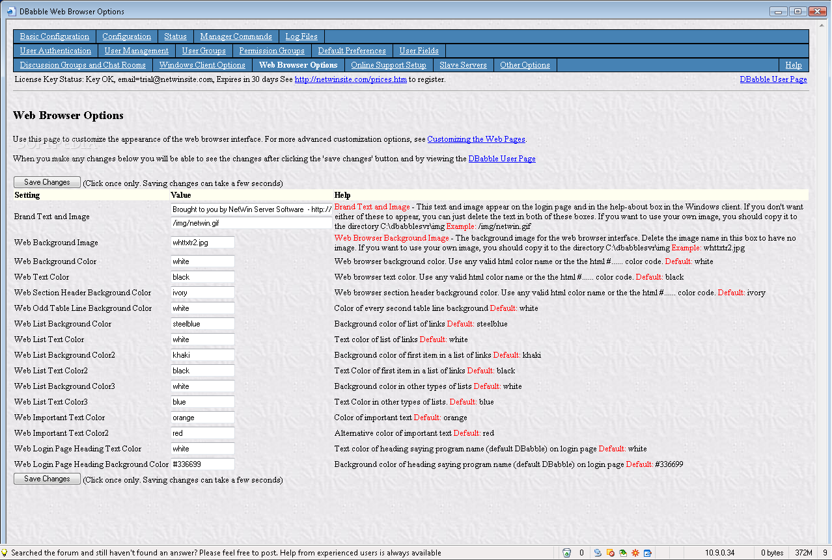
Task: Click the blue edit note icon in status bar
Action: 648,553
